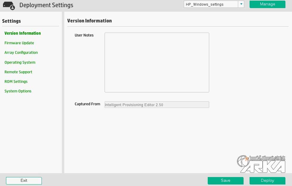
Task: Open the HP_Windows_settings profile dropdown arrow
Action: point(241,4)
